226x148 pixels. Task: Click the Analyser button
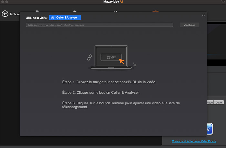tap(190, 25)
